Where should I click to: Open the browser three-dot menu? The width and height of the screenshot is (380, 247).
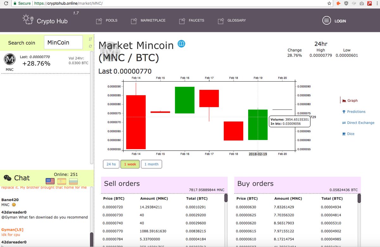(x=377, y=3)
